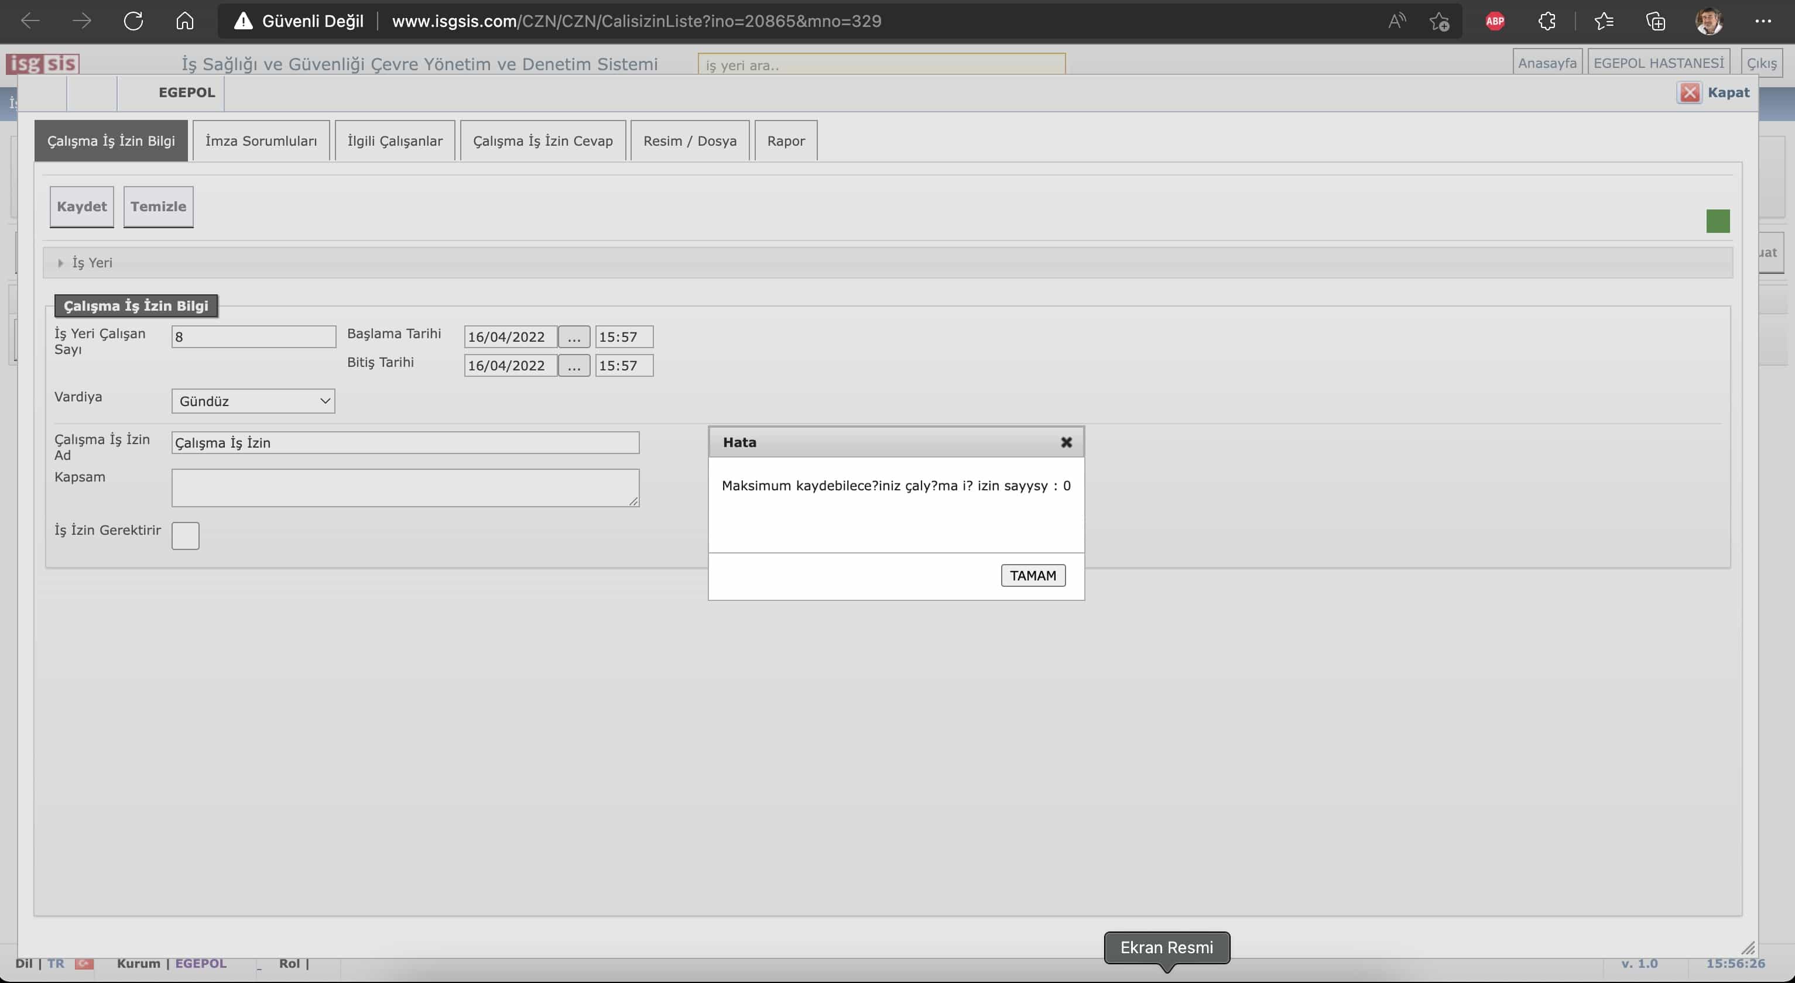Add page to favorites star icon
This screenshot has width=1795, height=983.
coord(1440,21)
